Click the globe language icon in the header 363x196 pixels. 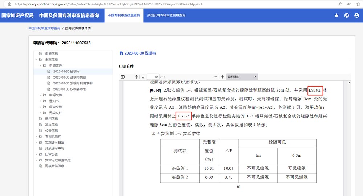[347, 16]
